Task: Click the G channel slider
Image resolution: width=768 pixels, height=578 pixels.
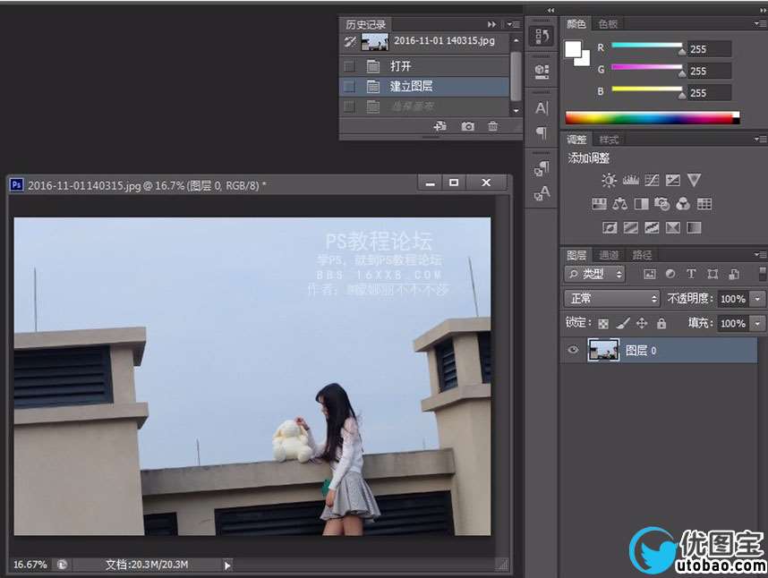Action: point(647,69)
